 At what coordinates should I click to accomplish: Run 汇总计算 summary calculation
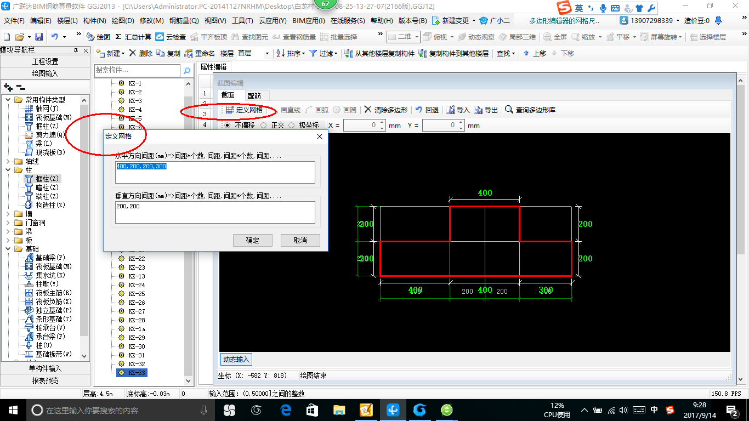pos(133,37)
